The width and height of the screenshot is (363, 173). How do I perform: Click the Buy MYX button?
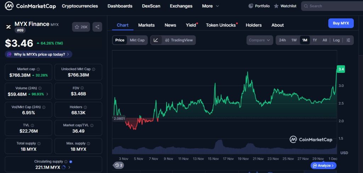click(x=341, y=23)
